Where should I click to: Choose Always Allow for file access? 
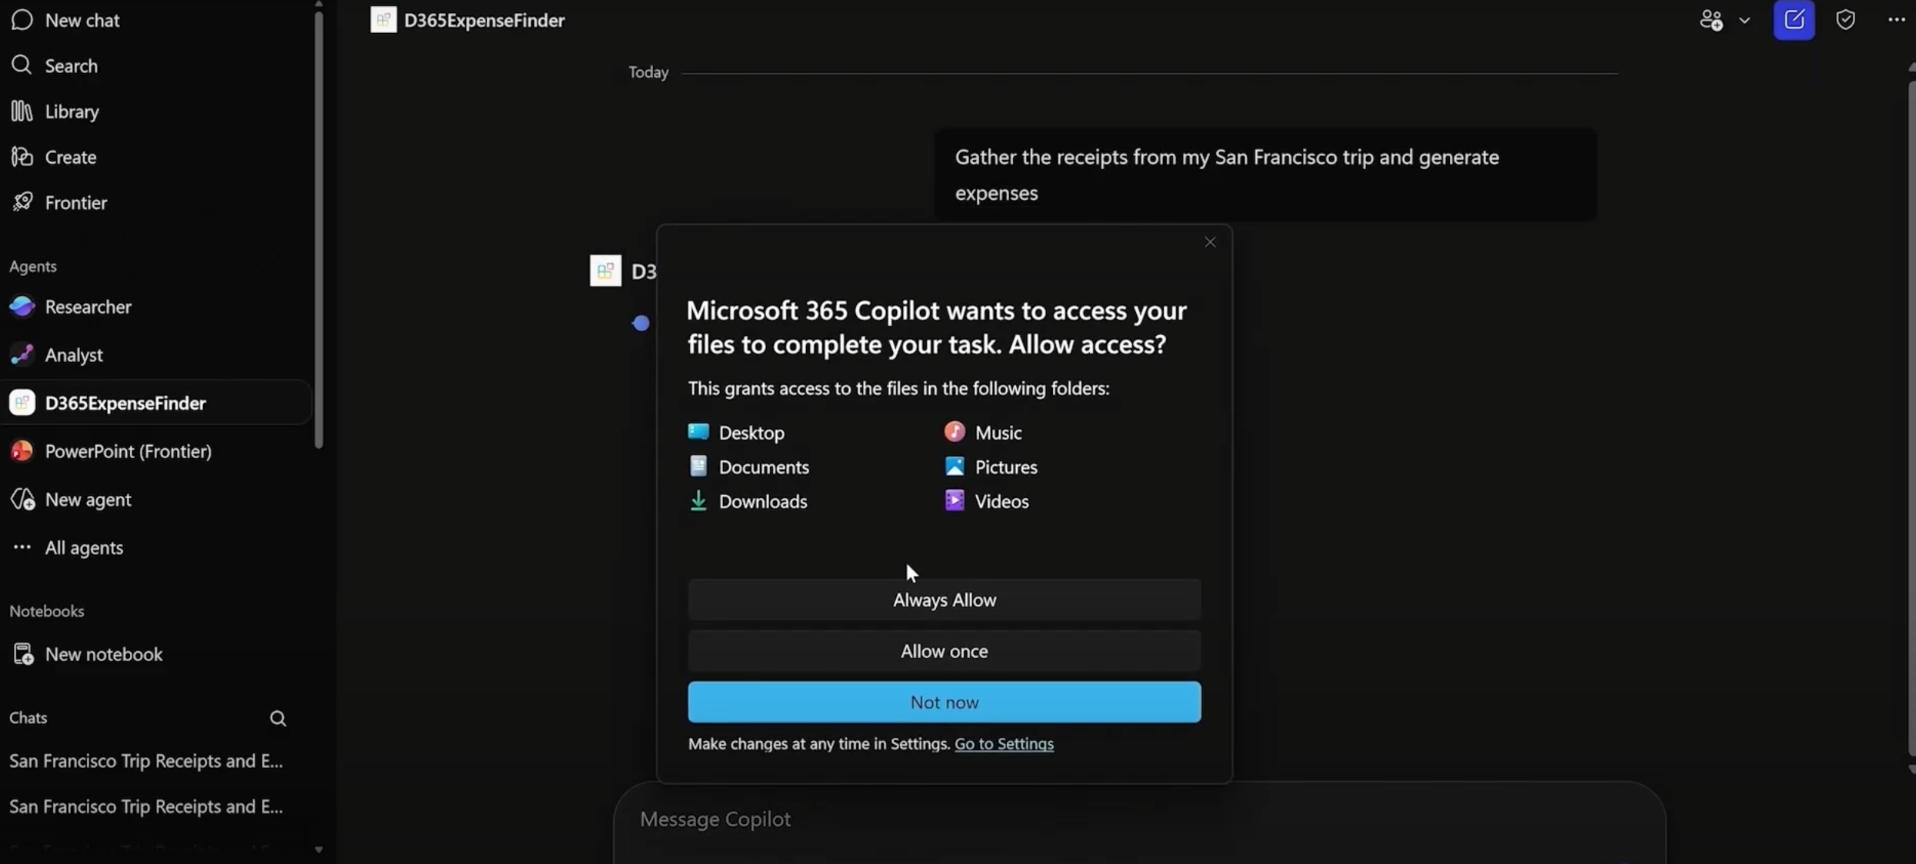[x=943, y=600]
